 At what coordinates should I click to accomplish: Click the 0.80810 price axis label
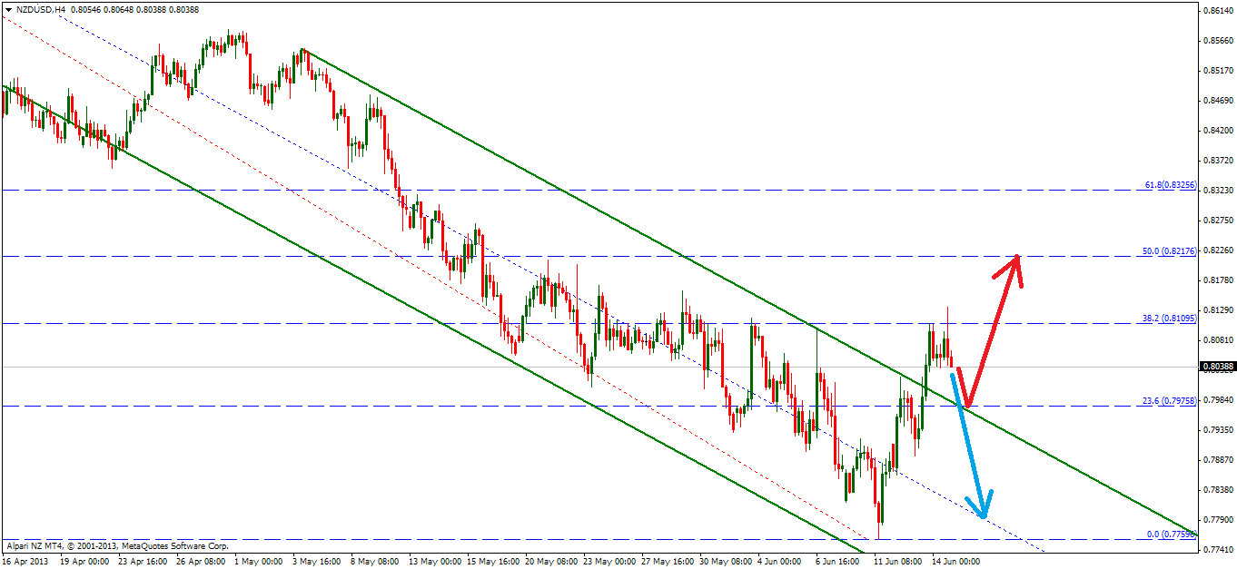[x=1216, y=340]
